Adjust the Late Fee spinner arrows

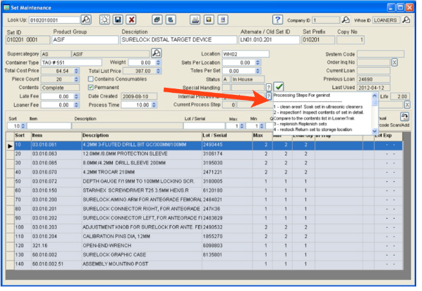pyautogui.click(x=77, y=96)
